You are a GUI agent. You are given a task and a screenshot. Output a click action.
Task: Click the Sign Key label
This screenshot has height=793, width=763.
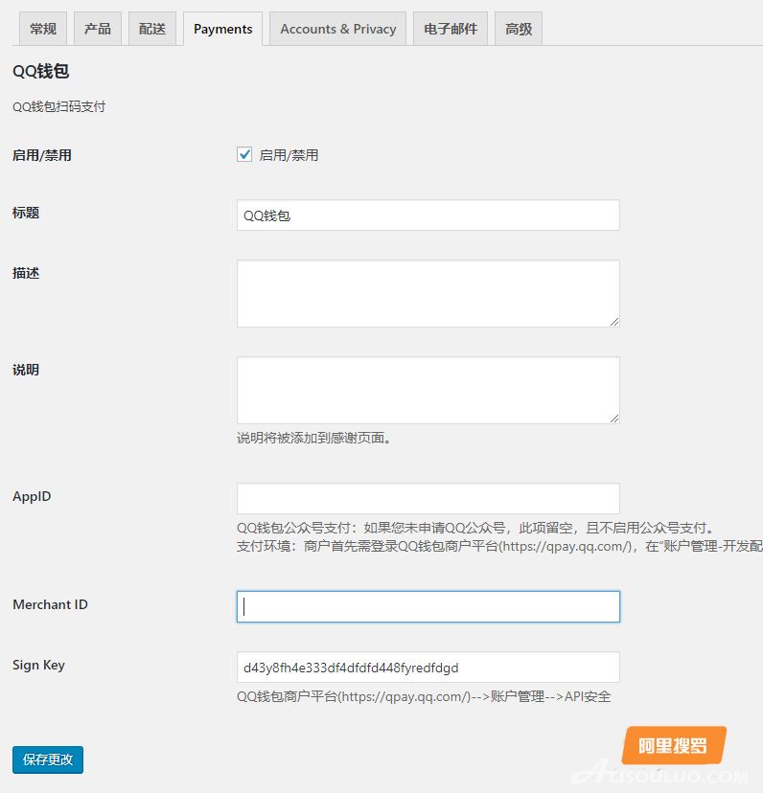(x=39, y=665)
